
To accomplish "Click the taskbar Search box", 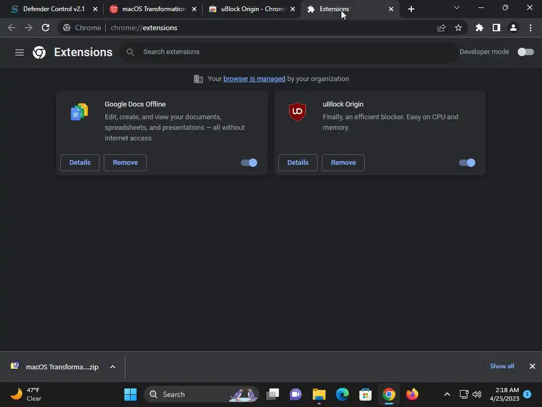I will point(202,394).
